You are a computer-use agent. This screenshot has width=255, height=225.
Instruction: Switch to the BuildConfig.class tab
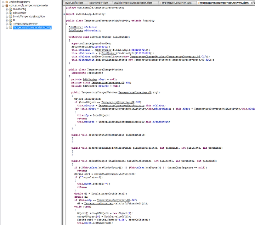pyautogui.click(x=74, y=3)
